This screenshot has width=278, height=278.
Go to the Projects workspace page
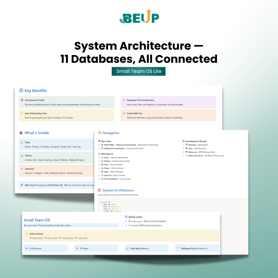pos(107,161)
